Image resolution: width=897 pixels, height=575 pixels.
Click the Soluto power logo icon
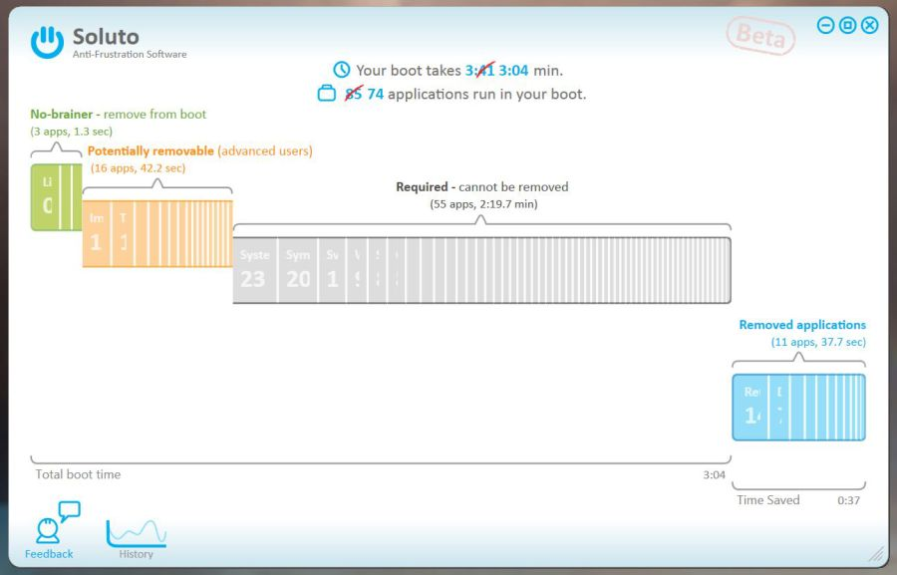pyautogui.click(x=47, y=42)
